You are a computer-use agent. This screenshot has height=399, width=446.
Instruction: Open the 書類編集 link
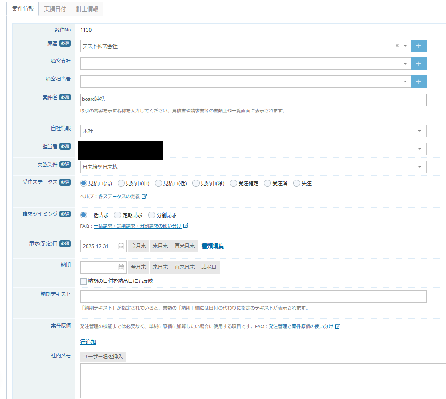click(x=213, y=246)
